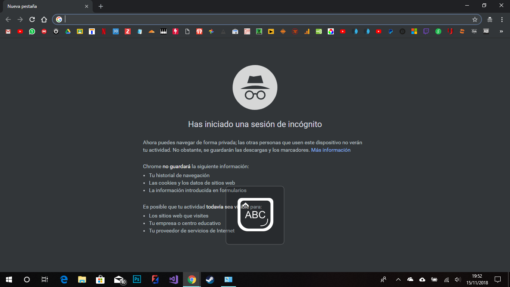Go to the home page
This screenshot has width=510, height=287.
click(44, 19)
